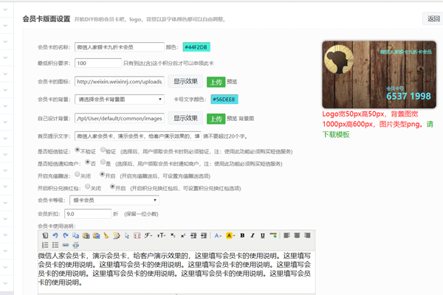Click the undo arrow in the editor toolbar
The height and width of the screenshot is (295, 443).
click(55, 235)
